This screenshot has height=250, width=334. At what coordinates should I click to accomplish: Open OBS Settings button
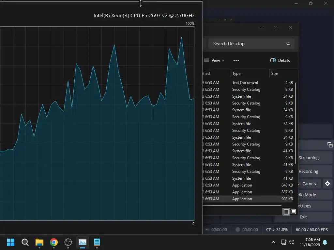315,206
